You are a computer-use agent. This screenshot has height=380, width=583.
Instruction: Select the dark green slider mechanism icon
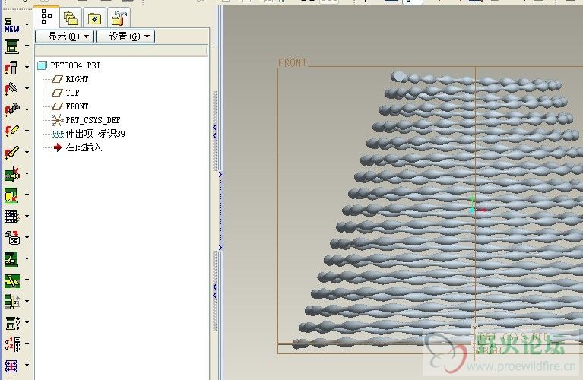coord(11,258)
